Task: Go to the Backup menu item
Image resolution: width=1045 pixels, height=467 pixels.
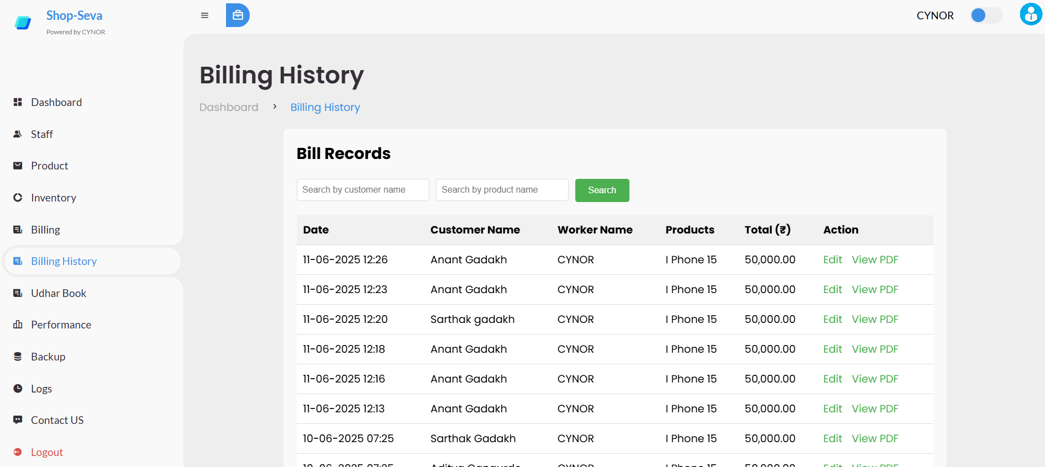Action: point(48,357)
